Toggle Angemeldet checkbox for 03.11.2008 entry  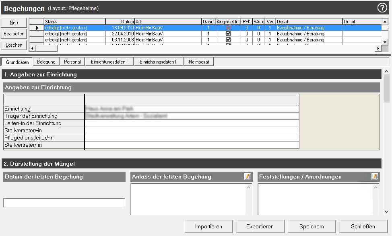coord(228,40)
